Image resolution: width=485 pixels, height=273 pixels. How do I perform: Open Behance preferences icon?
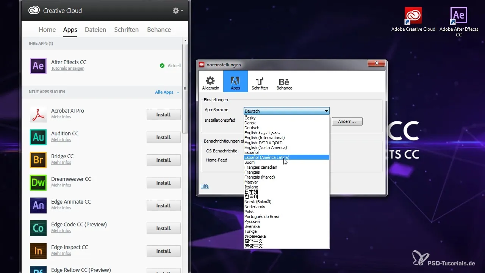pyautogui.click(x=284, y=81)
